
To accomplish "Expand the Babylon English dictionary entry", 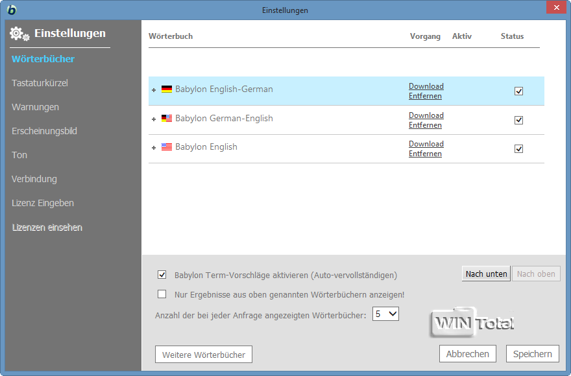I will tap(154, 148).
